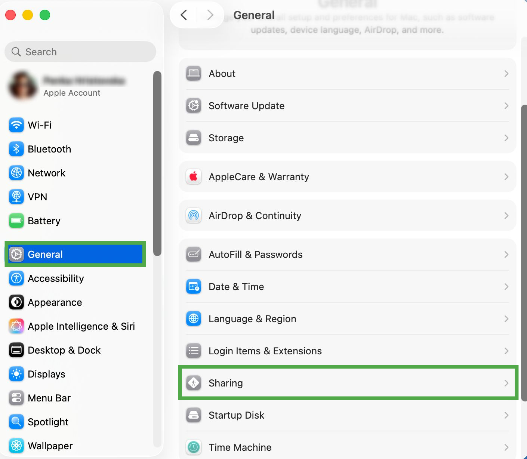Click the VPN sidebar icon
This screenshot has width=527, height=459.
[16, 197]
